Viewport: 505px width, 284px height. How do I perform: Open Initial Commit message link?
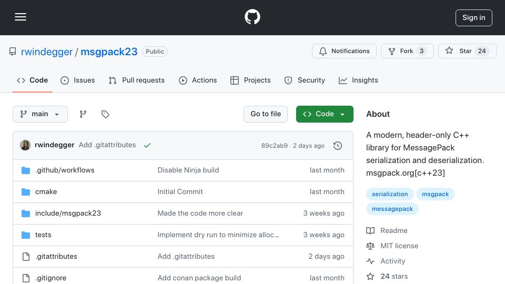(x=180, y=191)
